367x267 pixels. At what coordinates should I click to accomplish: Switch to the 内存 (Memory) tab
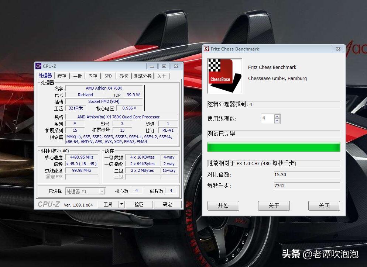point(93,76)
